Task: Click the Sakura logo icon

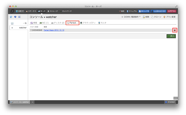Action: point(12,11)
